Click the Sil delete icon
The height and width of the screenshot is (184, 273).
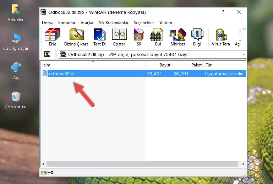pos(139,37)
